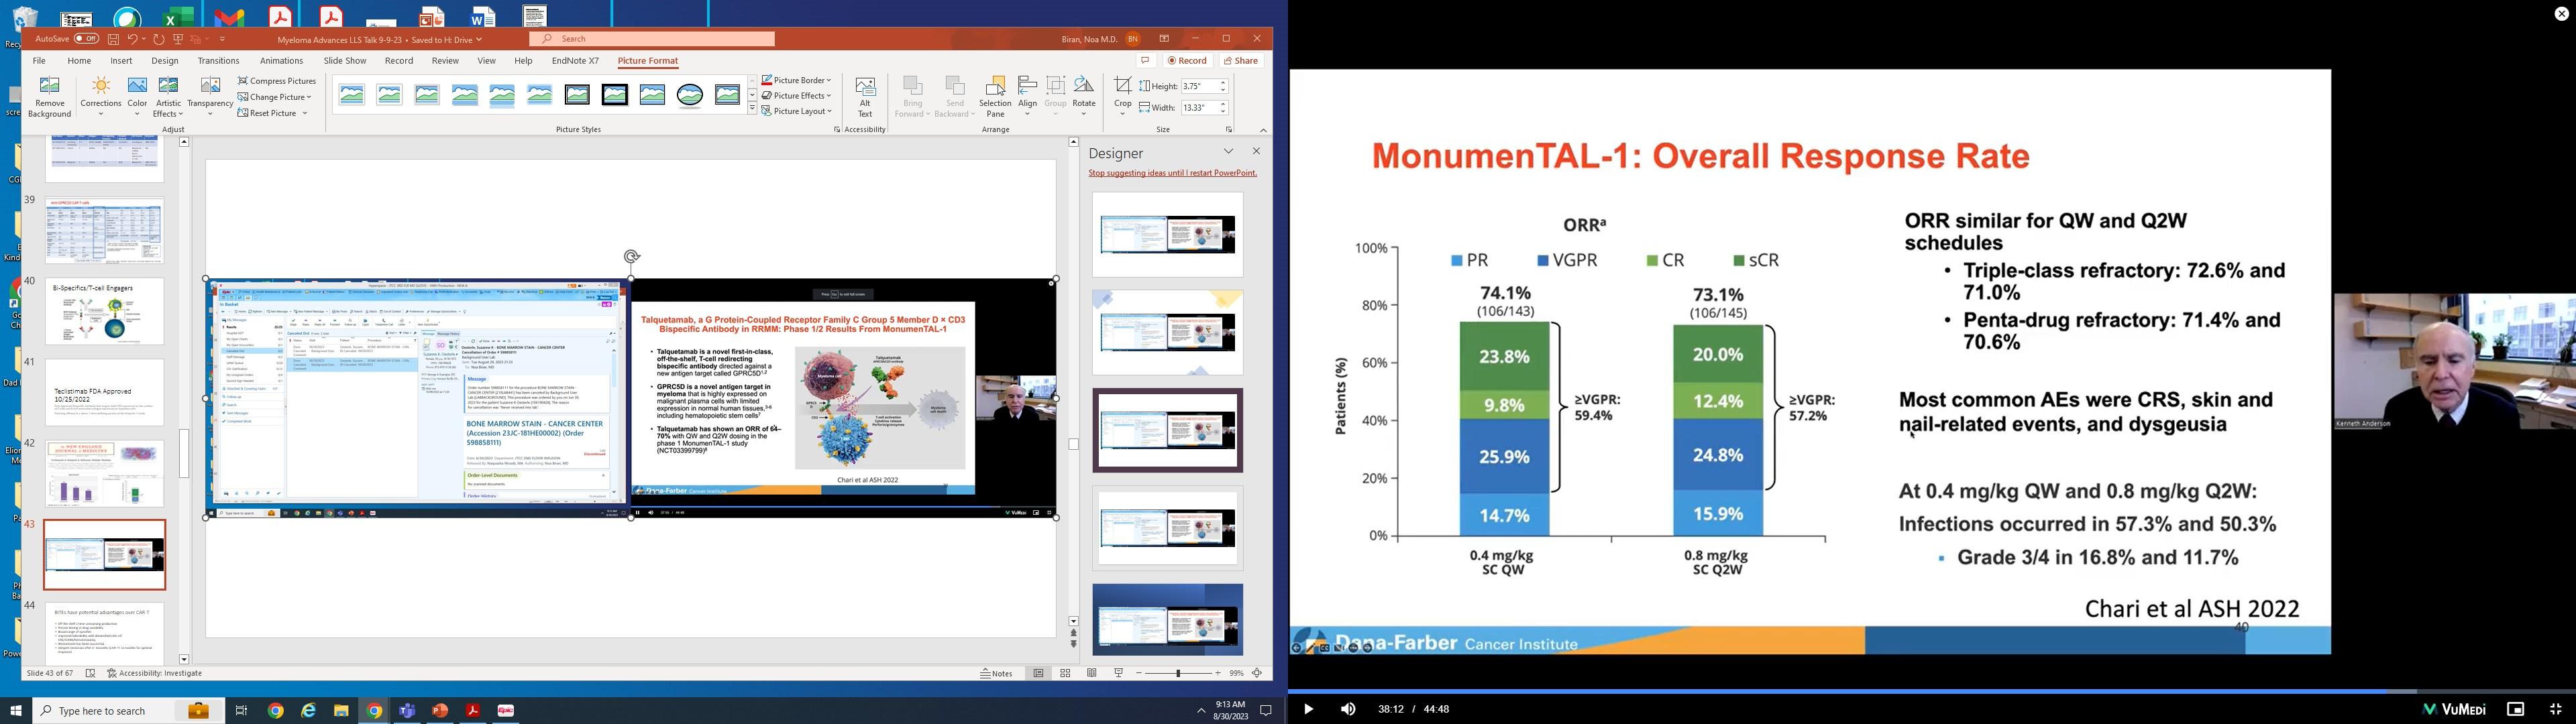The width and height of the screenshot is (2576, 724).
Task: Open the Slide Show tab
Action: [344, 61]
